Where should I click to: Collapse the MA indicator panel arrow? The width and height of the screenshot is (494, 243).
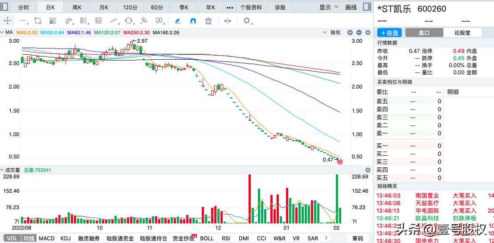[3, 32]
